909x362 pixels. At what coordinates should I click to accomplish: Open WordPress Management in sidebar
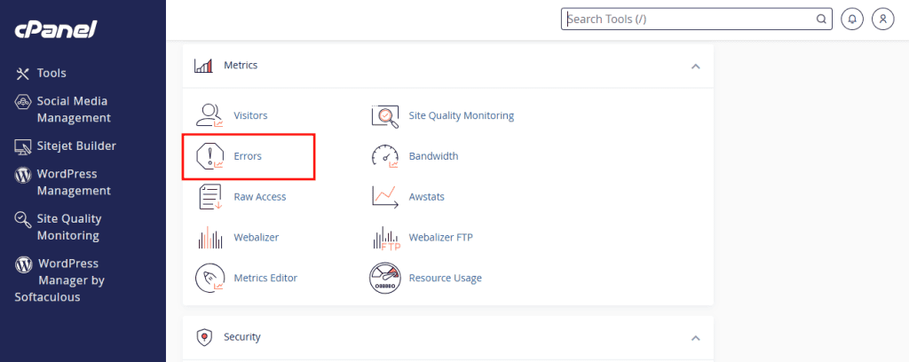74,183
